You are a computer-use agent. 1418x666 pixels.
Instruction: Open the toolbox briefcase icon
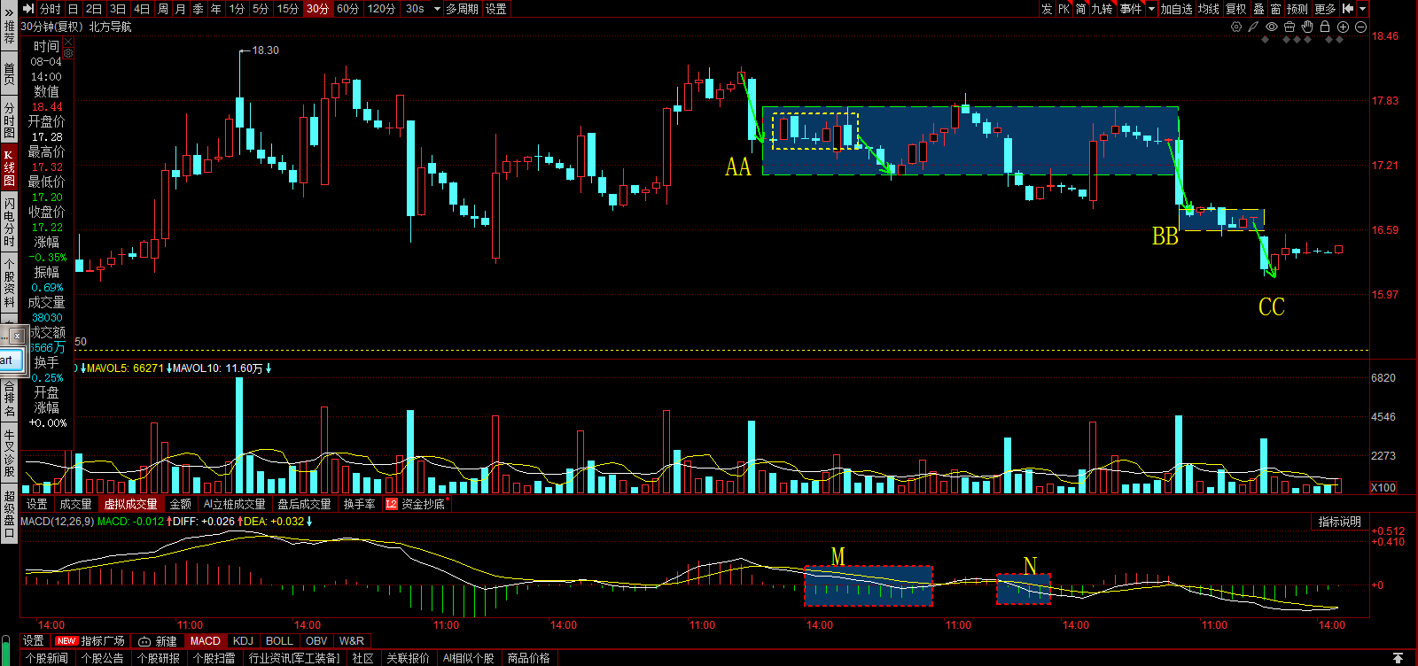[1289, 27]
